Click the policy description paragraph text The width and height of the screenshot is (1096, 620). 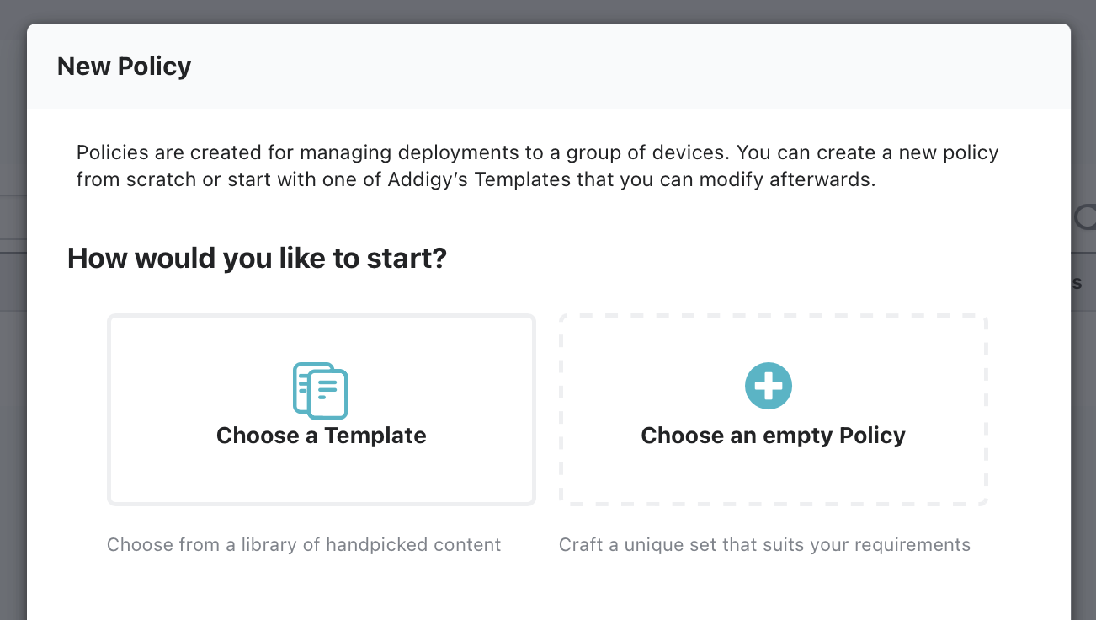click(x=537, y=165)
